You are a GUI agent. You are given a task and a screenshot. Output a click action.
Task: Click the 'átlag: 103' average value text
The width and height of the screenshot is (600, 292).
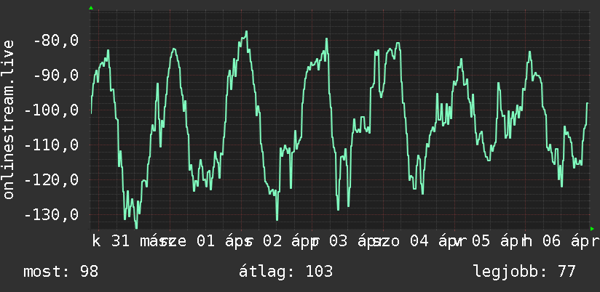pos(286,272)
